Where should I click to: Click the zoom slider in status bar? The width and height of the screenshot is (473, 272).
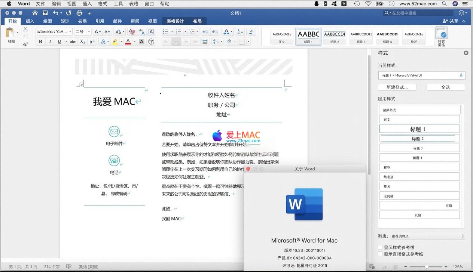click(x=427, y=266)
